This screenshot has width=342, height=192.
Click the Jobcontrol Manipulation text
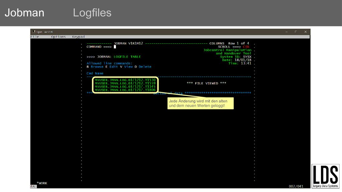(227, 50)
